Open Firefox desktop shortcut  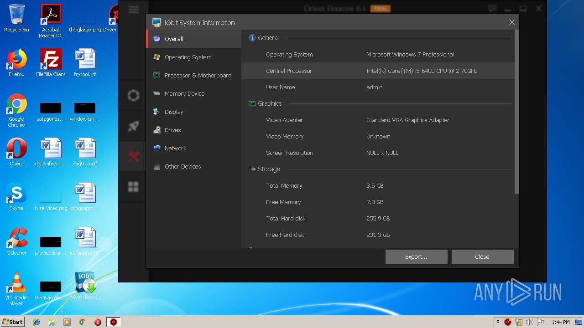click(16, 63)
